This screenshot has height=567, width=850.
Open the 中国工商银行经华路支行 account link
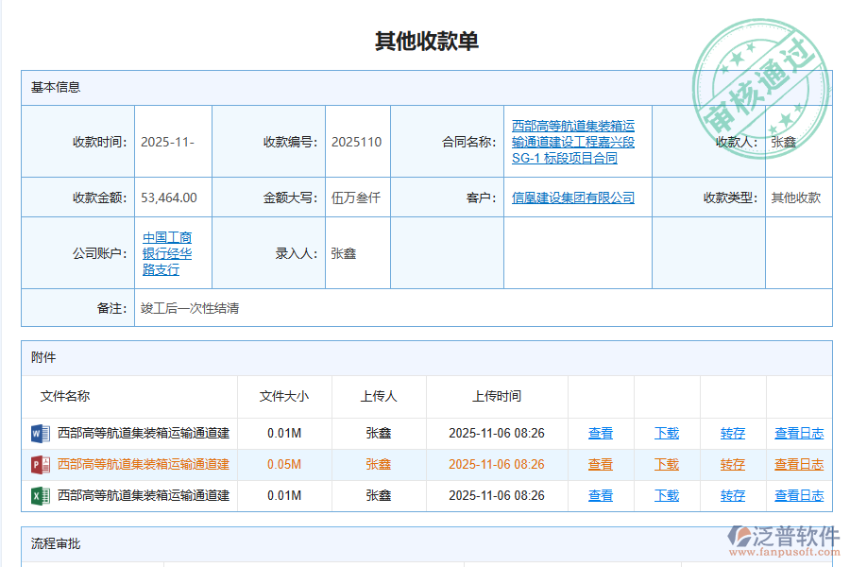coord(166,253)
